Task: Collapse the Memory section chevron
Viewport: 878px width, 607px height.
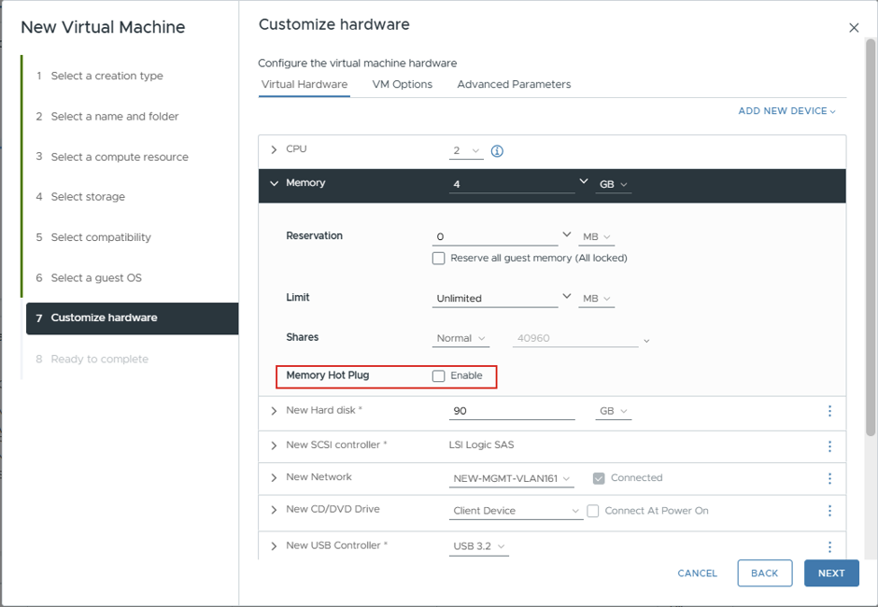Action: pyautogui.click(x=274, y=183)
